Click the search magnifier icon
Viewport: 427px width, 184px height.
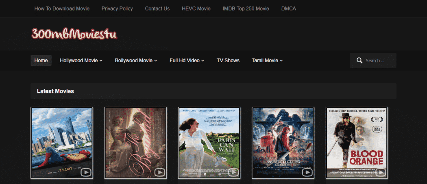click(359, 61)
